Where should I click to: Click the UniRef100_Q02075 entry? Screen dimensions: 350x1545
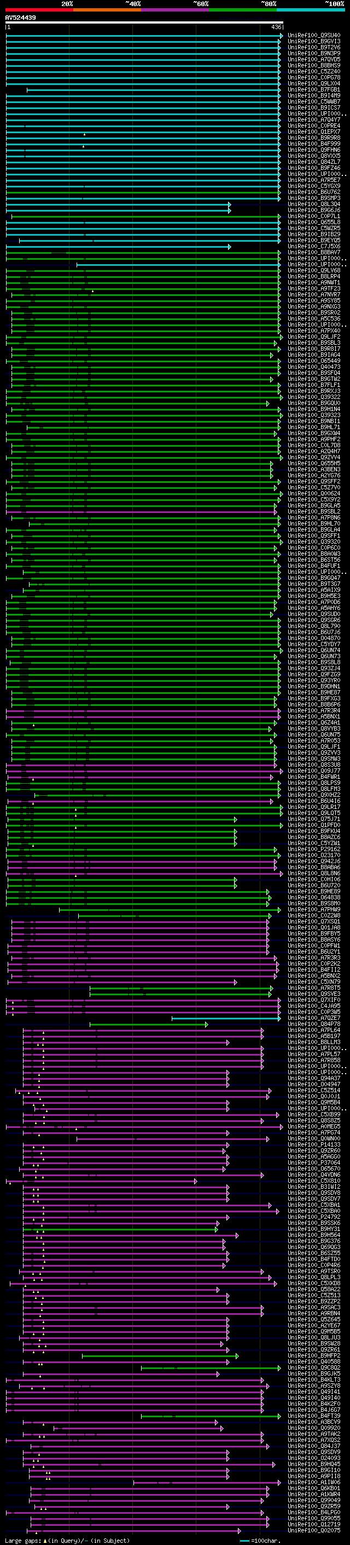coord(314,1531)
